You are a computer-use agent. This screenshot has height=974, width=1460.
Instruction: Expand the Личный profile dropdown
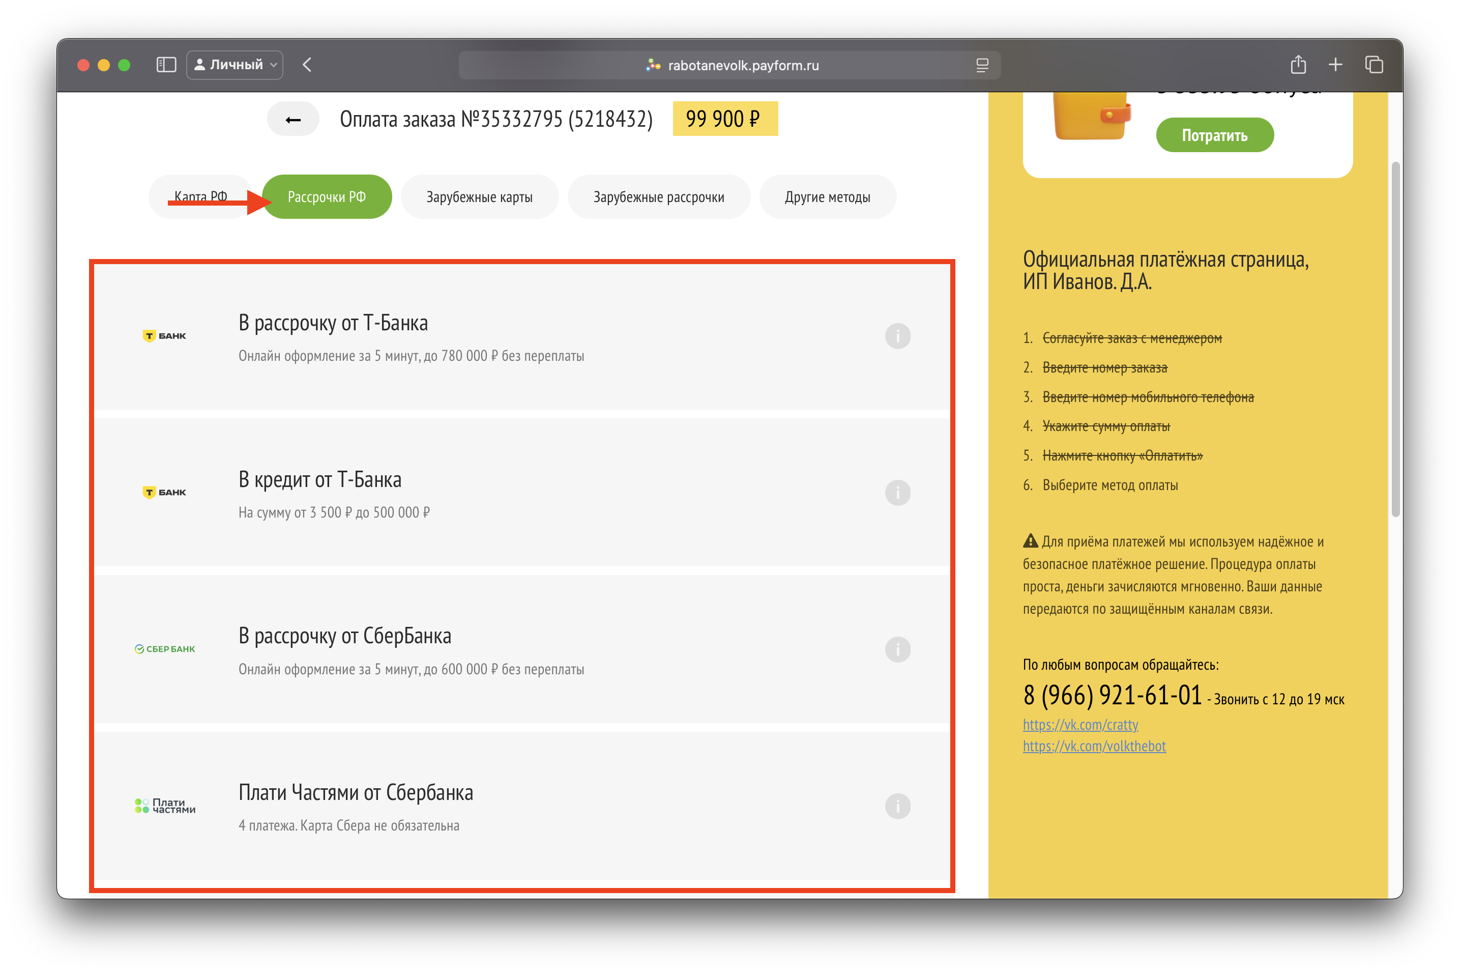tap(235, 65)
